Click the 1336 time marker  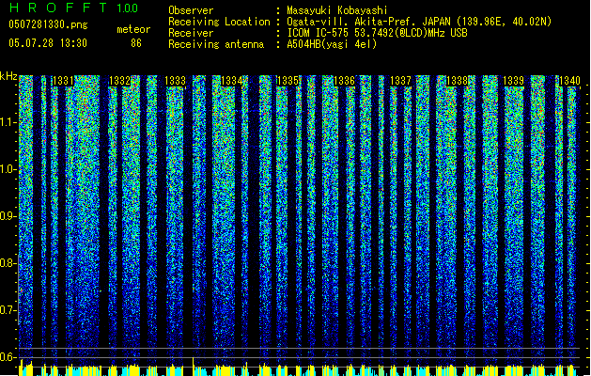point(344,81)
